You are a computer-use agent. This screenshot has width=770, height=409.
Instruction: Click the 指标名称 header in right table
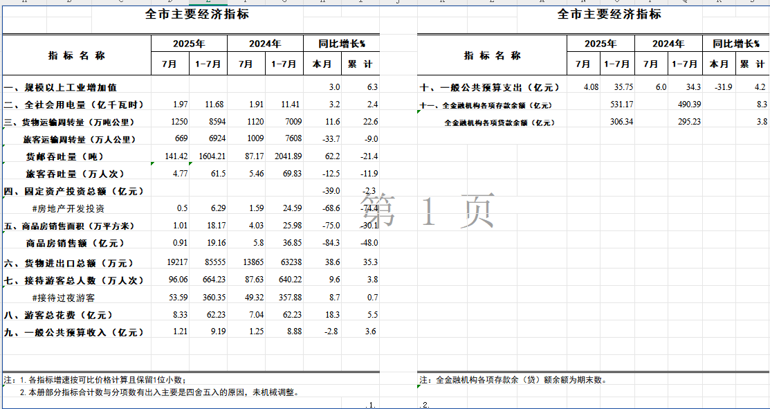pos(492,55)
